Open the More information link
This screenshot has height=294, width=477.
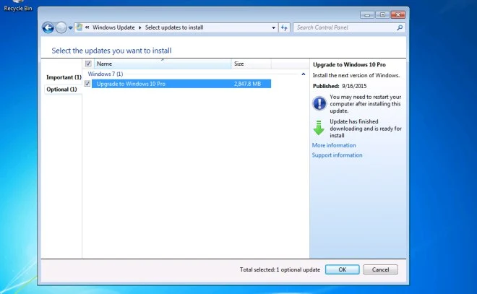pyautogui.click(x=334, y=145)
